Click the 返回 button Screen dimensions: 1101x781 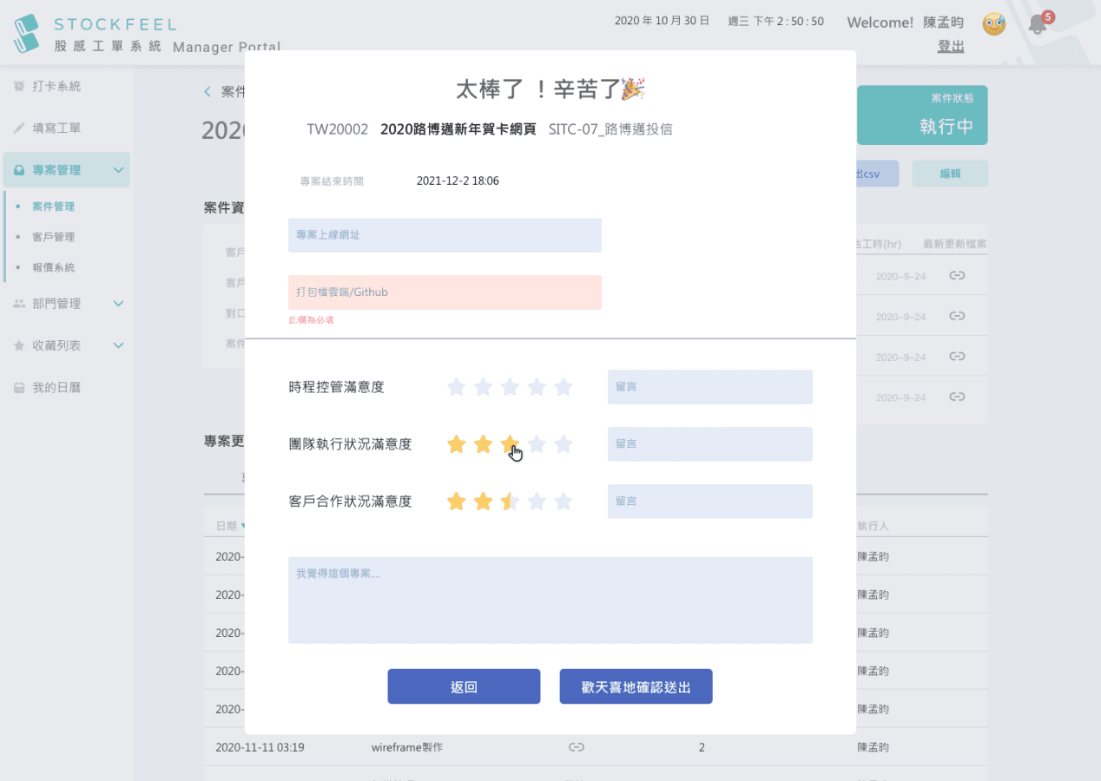(464, 686)
